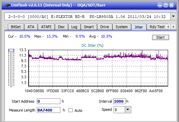Start the jitter measurement
The height and width of the screenshot is (122, 179).
pos(161,37)
